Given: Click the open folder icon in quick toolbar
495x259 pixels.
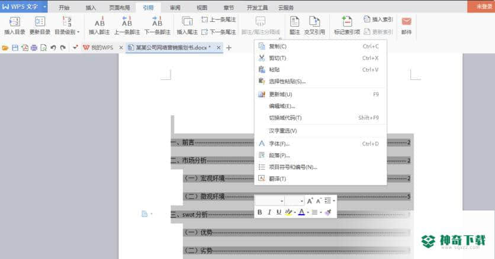Looking at the screenshot, I should pos(5,48).
